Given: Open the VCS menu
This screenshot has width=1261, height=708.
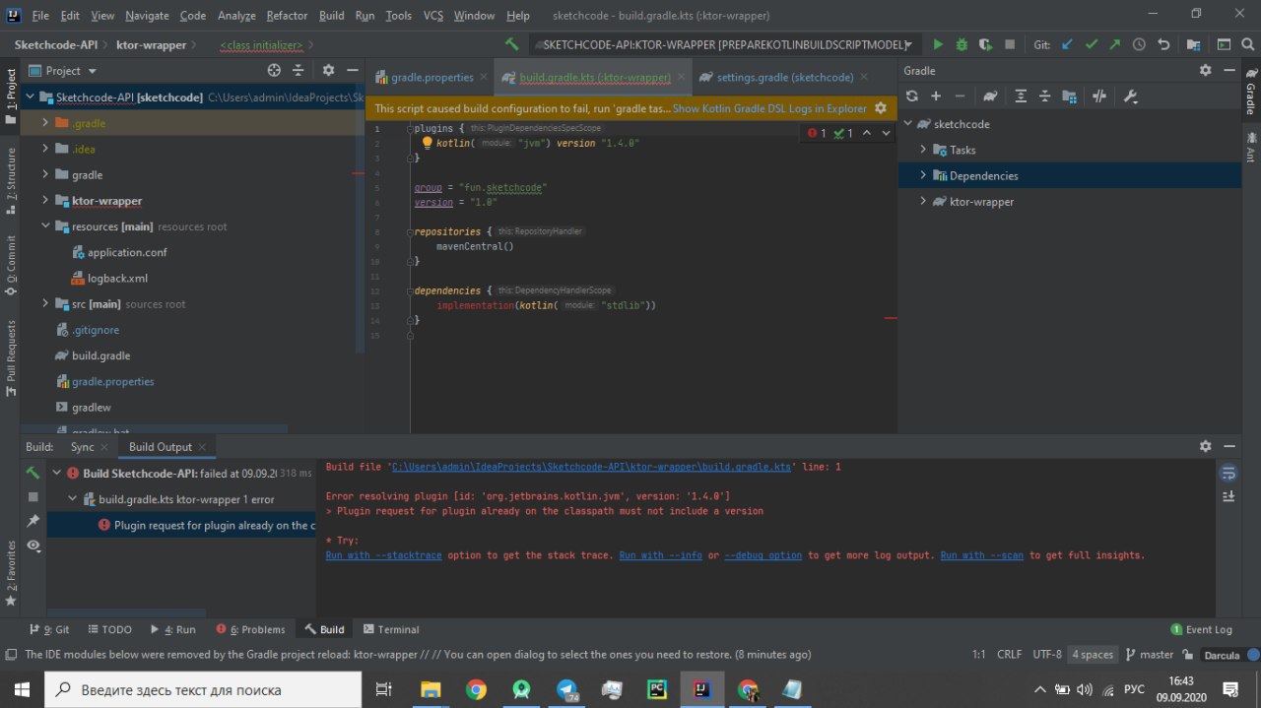Looking at the screenshot, I should (x=433, y=15).
